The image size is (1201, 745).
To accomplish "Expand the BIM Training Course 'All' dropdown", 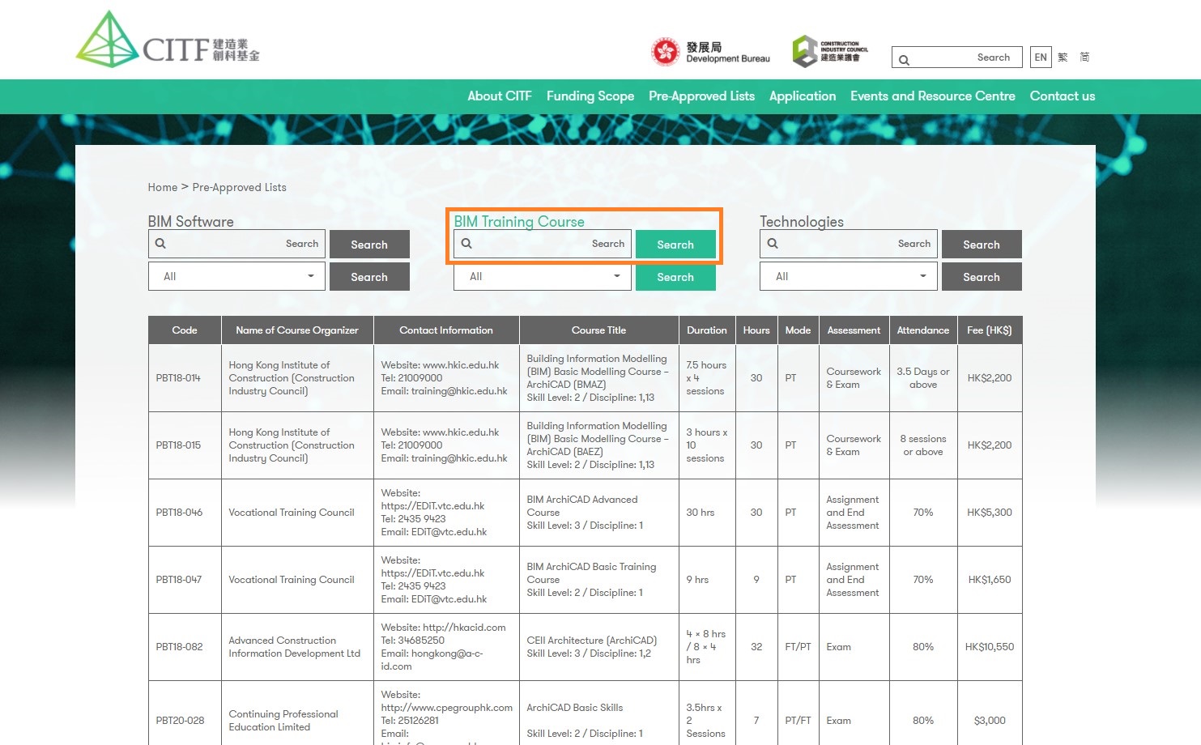I will point(543,276).
